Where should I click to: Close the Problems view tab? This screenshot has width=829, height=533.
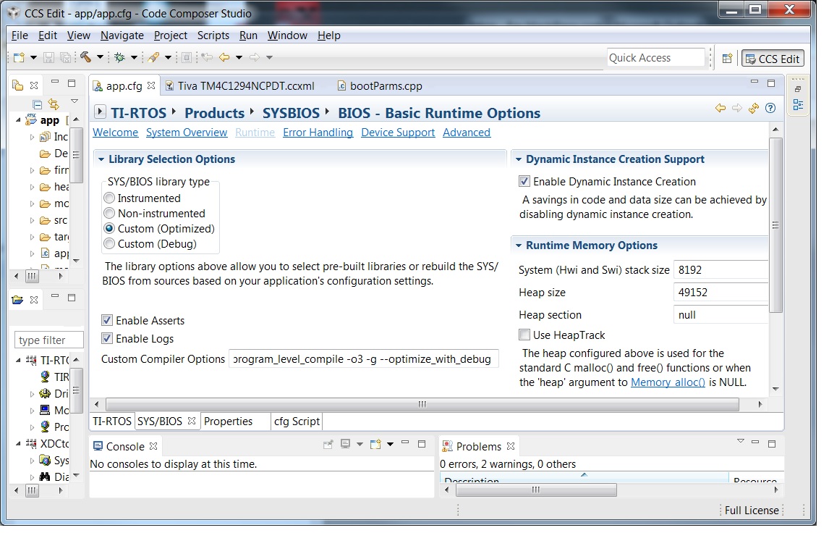pos(511,446)
